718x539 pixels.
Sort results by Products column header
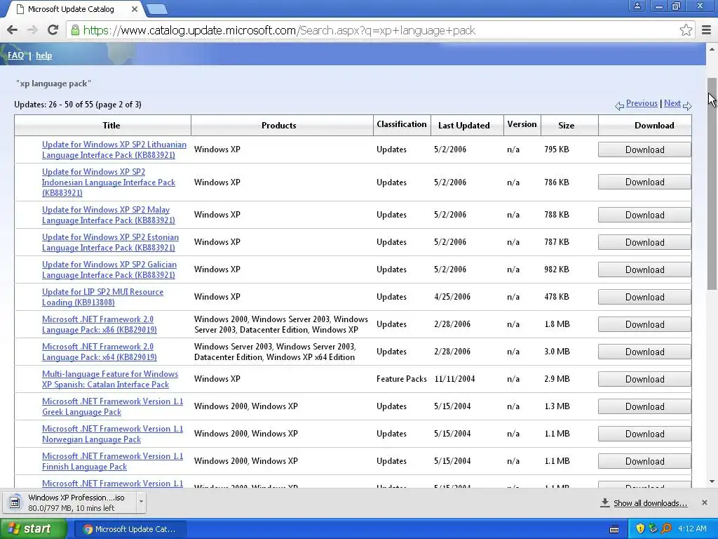click(x=279, y=125)
